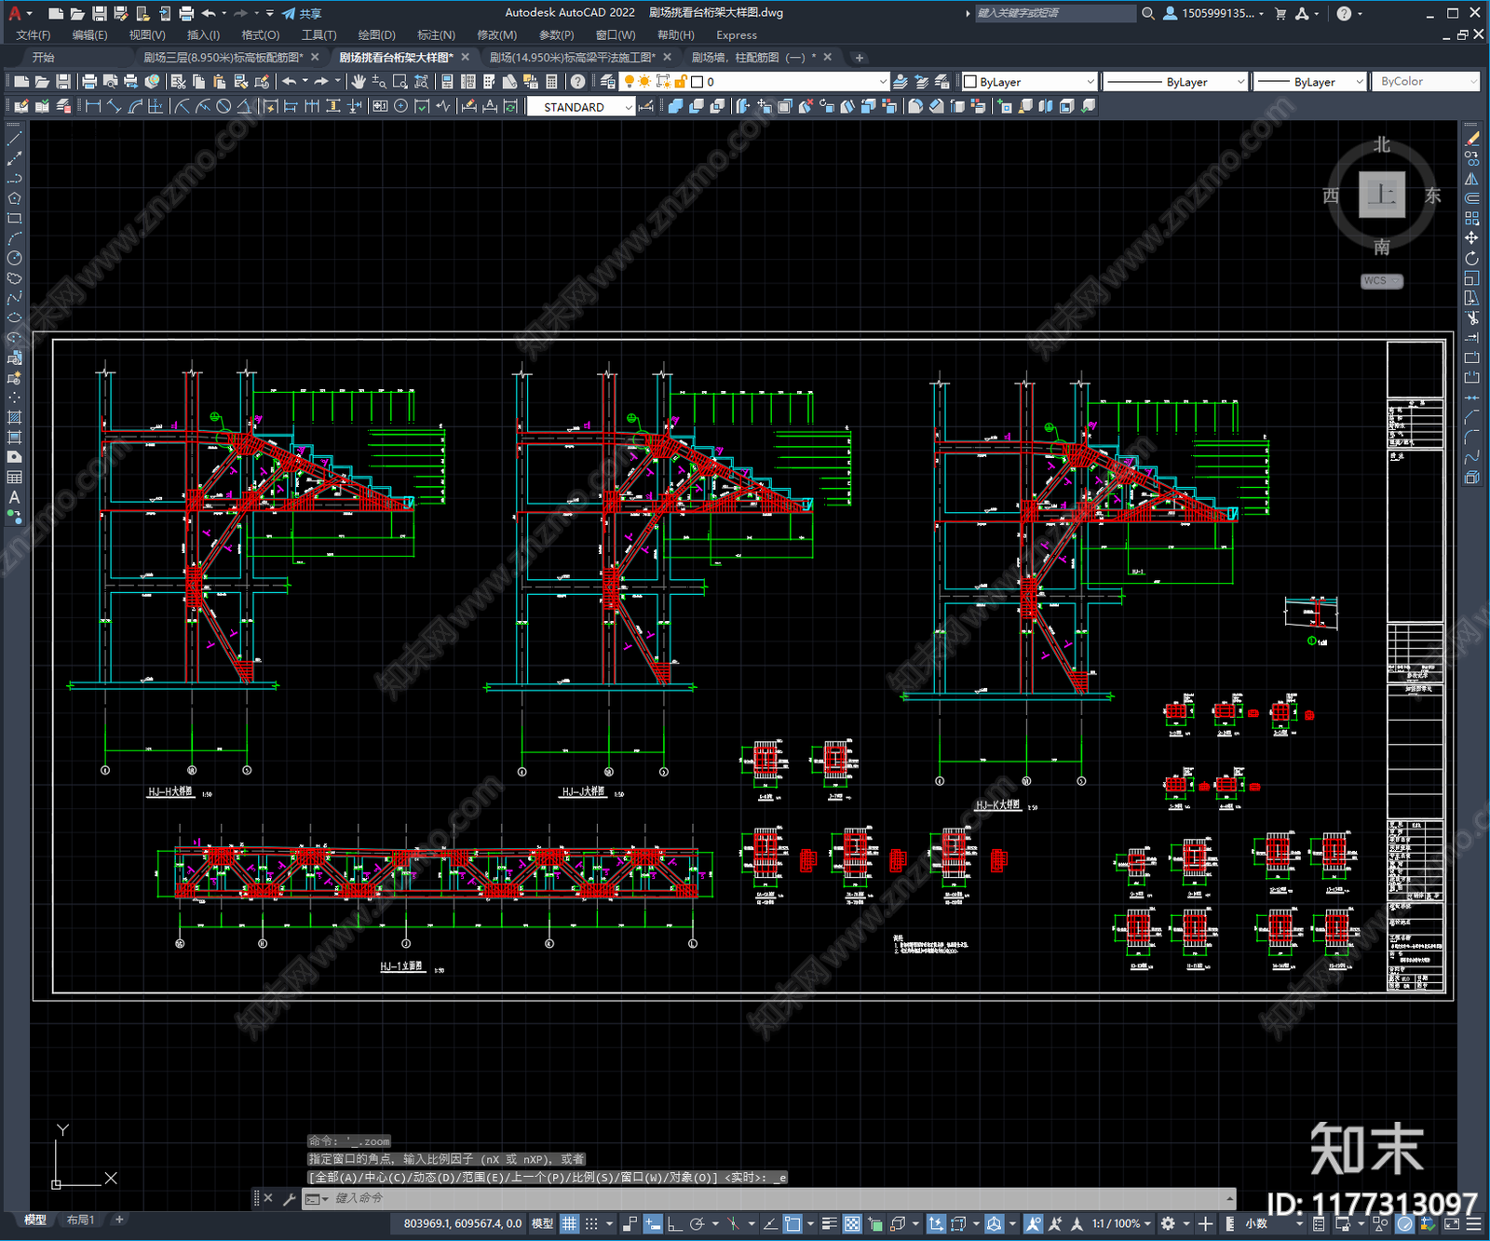This screenshot has width=1490, height=1241.
Task: Click the new drawing tab plus button
Action: tap(860, 58)
